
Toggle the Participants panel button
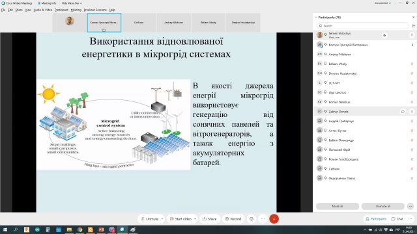point(376,219)
